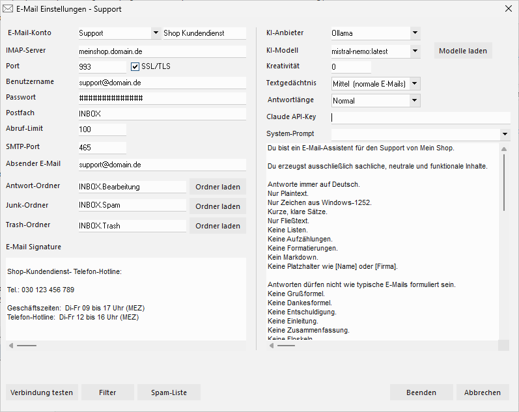Click the System-Prompt vertical scrollbar

pos(504,182)
